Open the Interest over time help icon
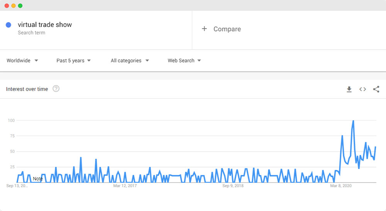Screen dimensions: 386x211 (x=56, y=89)
